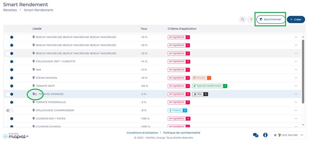Viewport: 309px width, 142px height.
Task: Expand row options menu for STEAK MAISON
Action: 296,78
